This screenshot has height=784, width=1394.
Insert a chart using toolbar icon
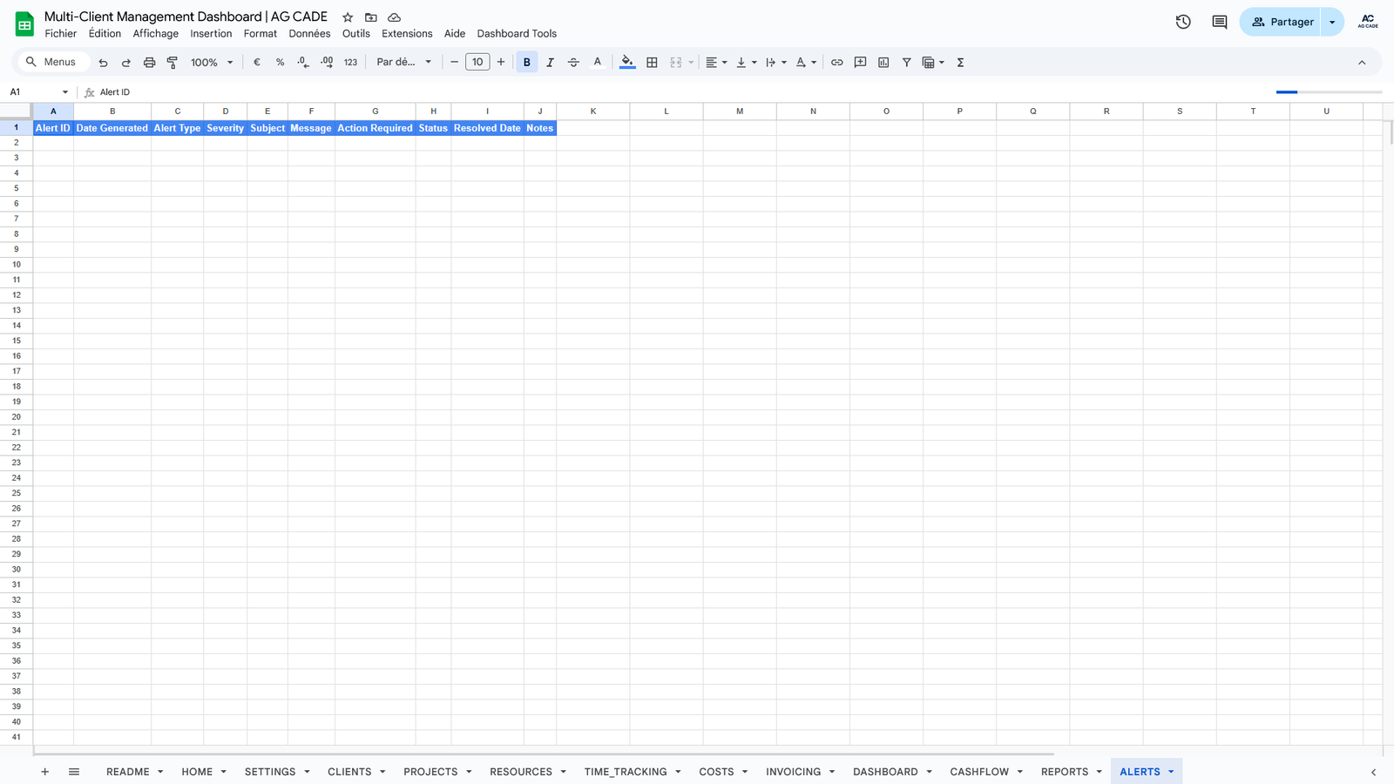click(x=883, y=63)
